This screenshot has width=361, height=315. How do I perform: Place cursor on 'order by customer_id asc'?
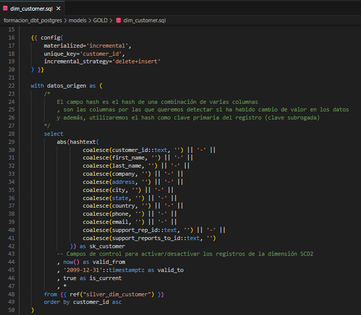[x=83, y=302]
